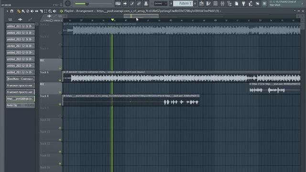Select the Slice tool
Viewport: 306px width, 172px height.
click(x=41, y=11)
